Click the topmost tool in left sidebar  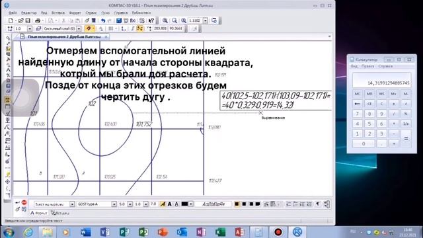(8, 38)
